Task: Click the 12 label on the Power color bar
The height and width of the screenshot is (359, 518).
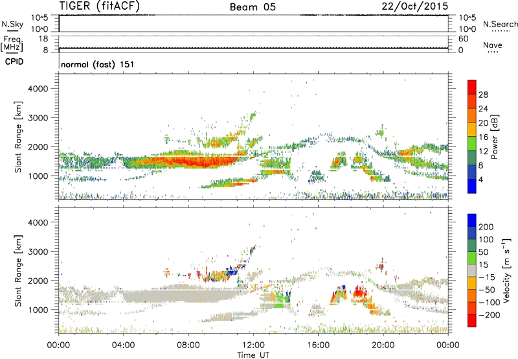Action: (483, 152)
